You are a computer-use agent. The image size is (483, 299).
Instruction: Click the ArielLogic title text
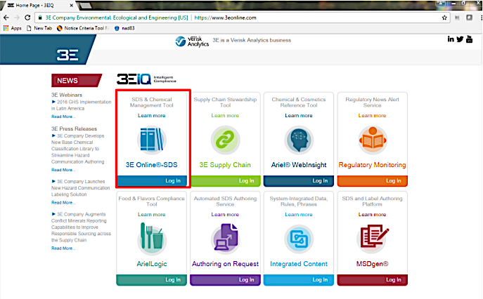tap(152, 264)
